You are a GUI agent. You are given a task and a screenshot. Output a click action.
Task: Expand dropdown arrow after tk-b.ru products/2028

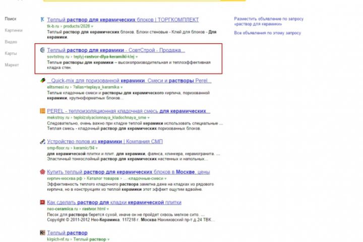click(x=92, y=26)
